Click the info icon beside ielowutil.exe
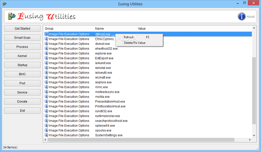Screen dimensions: 261x152 tap(46, 73)
